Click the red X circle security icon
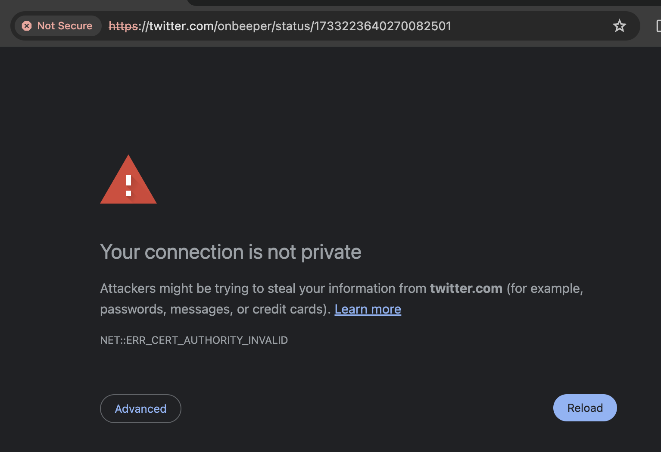 [27, 26]
